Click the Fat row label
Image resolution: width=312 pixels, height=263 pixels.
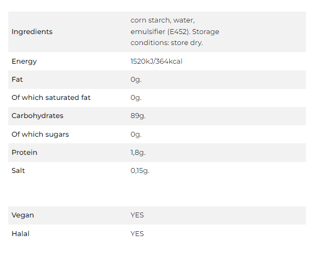tap(17, 80)
